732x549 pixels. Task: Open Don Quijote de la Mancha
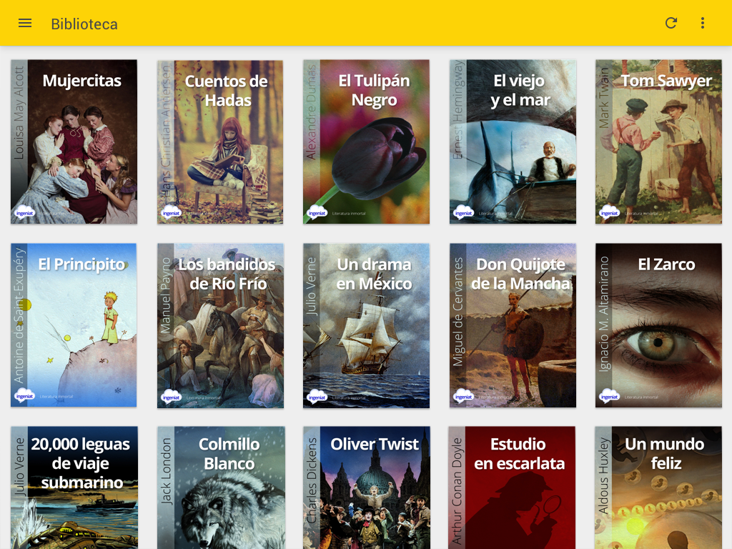(513, 325)
